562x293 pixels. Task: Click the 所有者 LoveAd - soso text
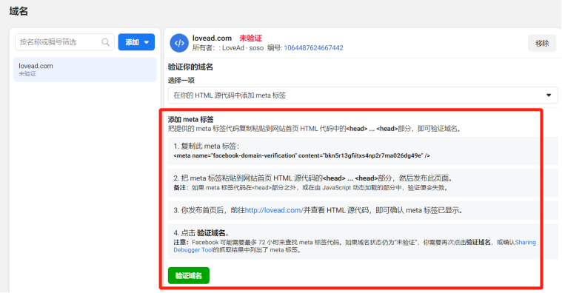pos(228,48)
